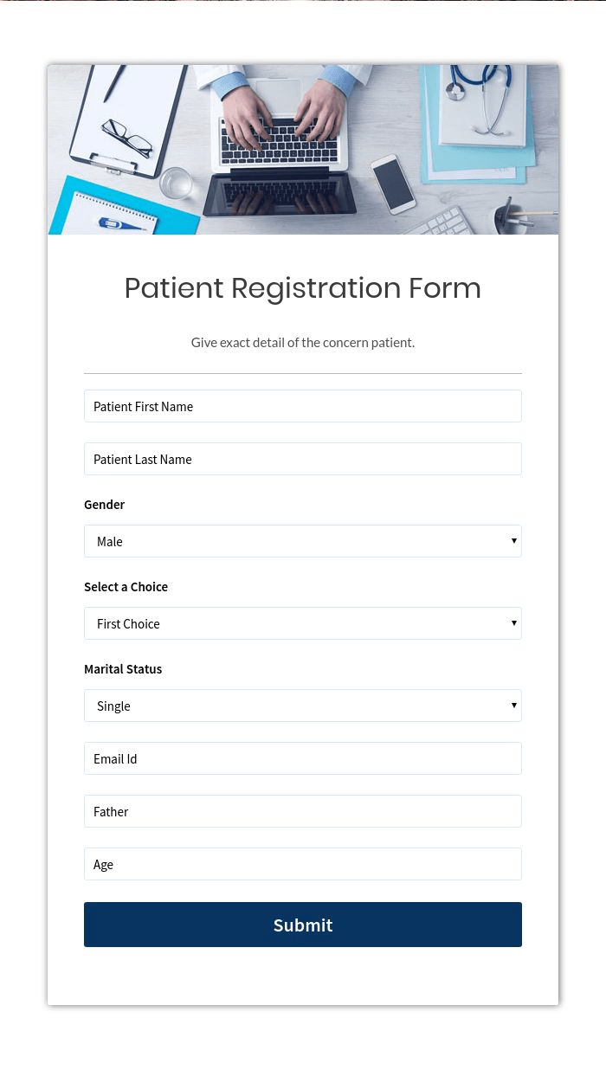Click the Patient Last Name input field
The width and height of the screenshot is (606, 1070).
pos(303,458)
